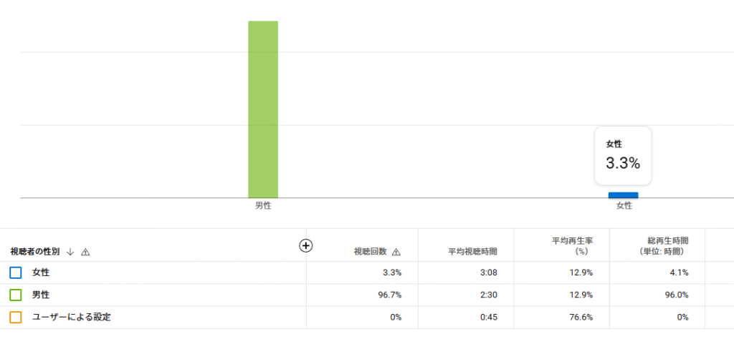Image resolution: width=734 pixels, height=339 pixels.
Task: Sort by the 平均視聴時間 column header
Action: click(473, 252)
